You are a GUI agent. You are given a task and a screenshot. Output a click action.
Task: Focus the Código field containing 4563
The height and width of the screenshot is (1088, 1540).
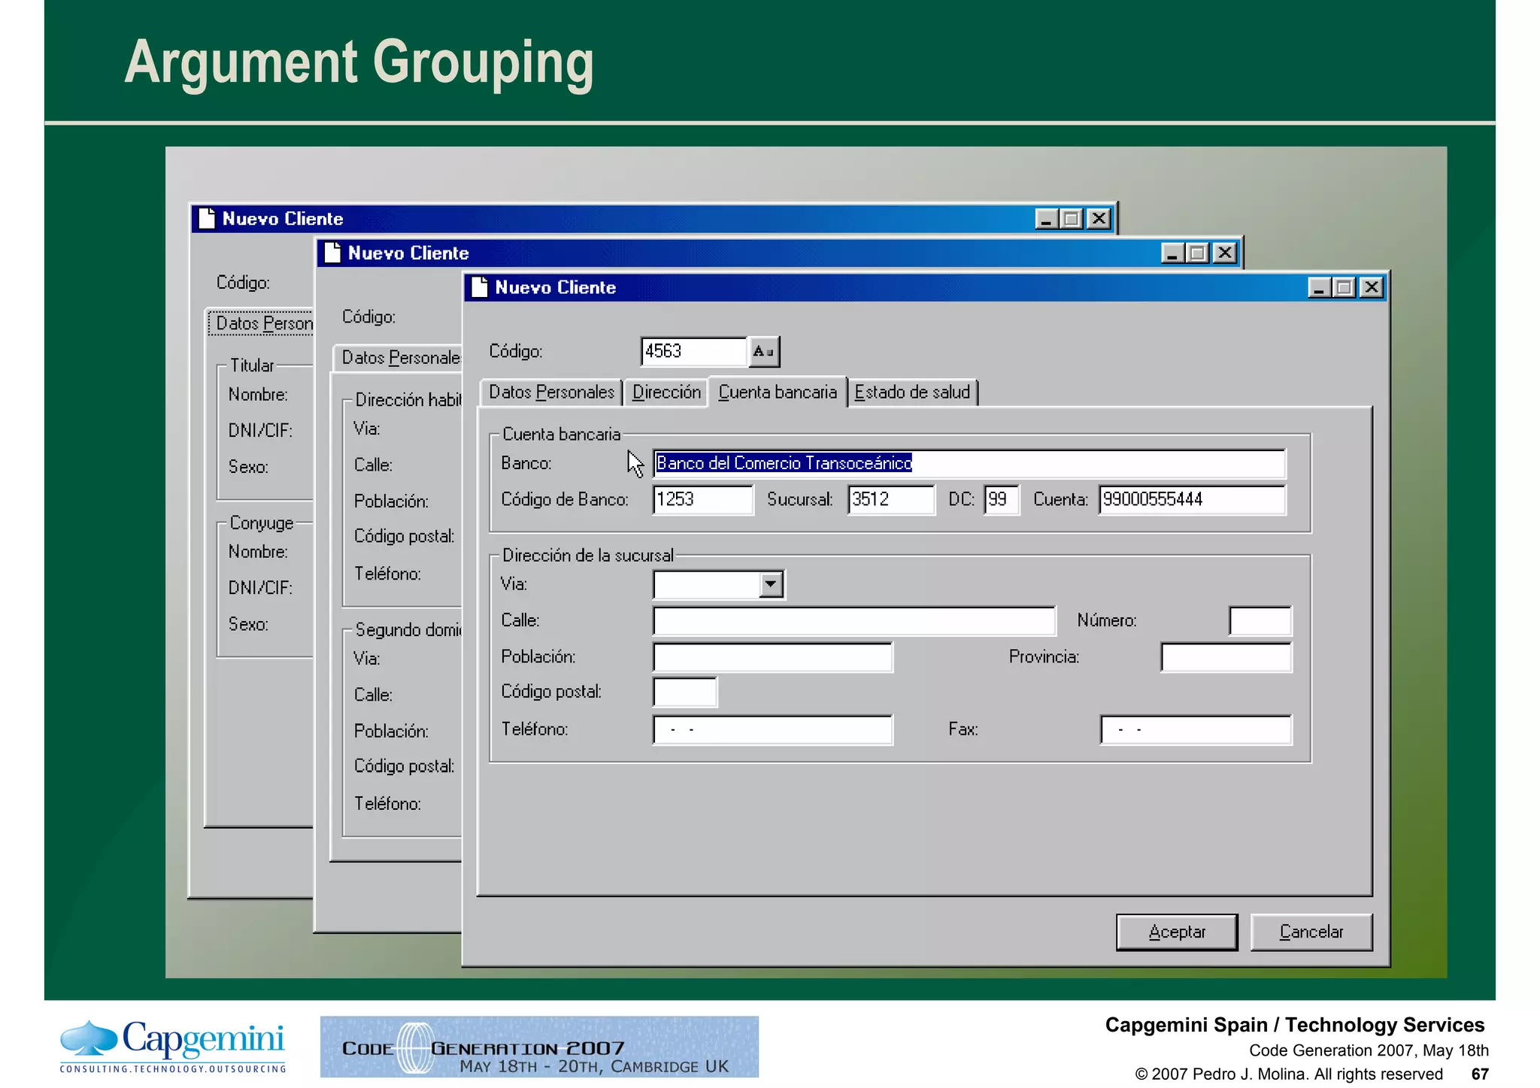[x=694, y=351]
